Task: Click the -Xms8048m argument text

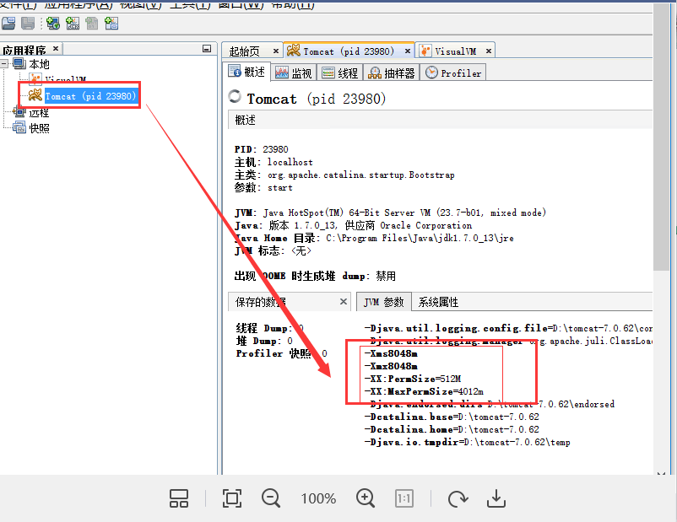Action: point(391,353)
